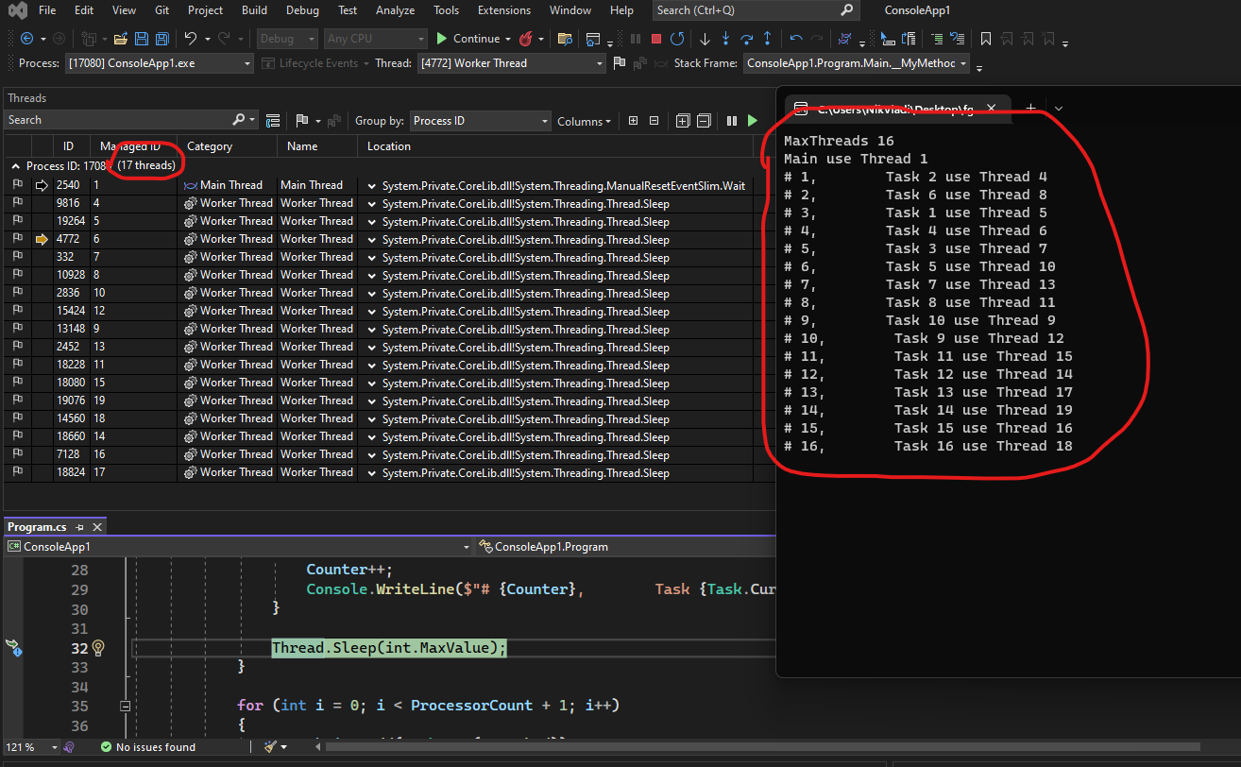Viewport: 1241px width, 767px height.
Task: Click Expand Groups icon in Threads toolbar
Action: (683, 121)
